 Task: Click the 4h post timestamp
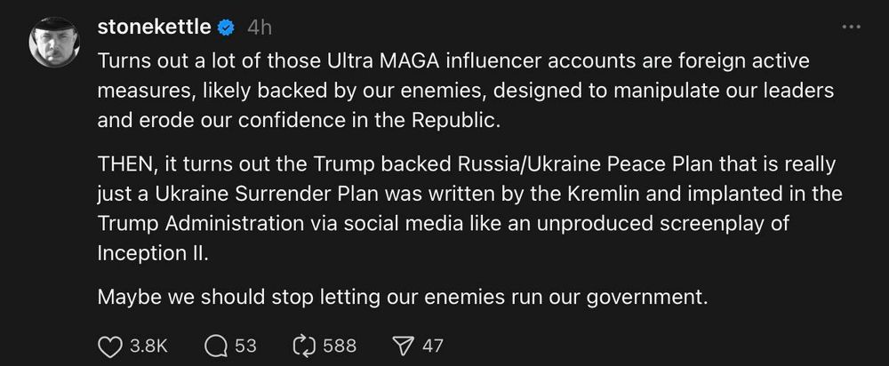point(260,28)
